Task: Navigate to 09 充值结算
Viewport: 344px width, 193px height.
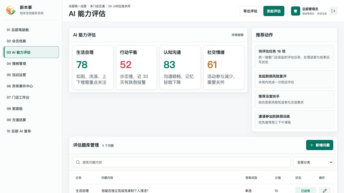Action: (31, 120)
